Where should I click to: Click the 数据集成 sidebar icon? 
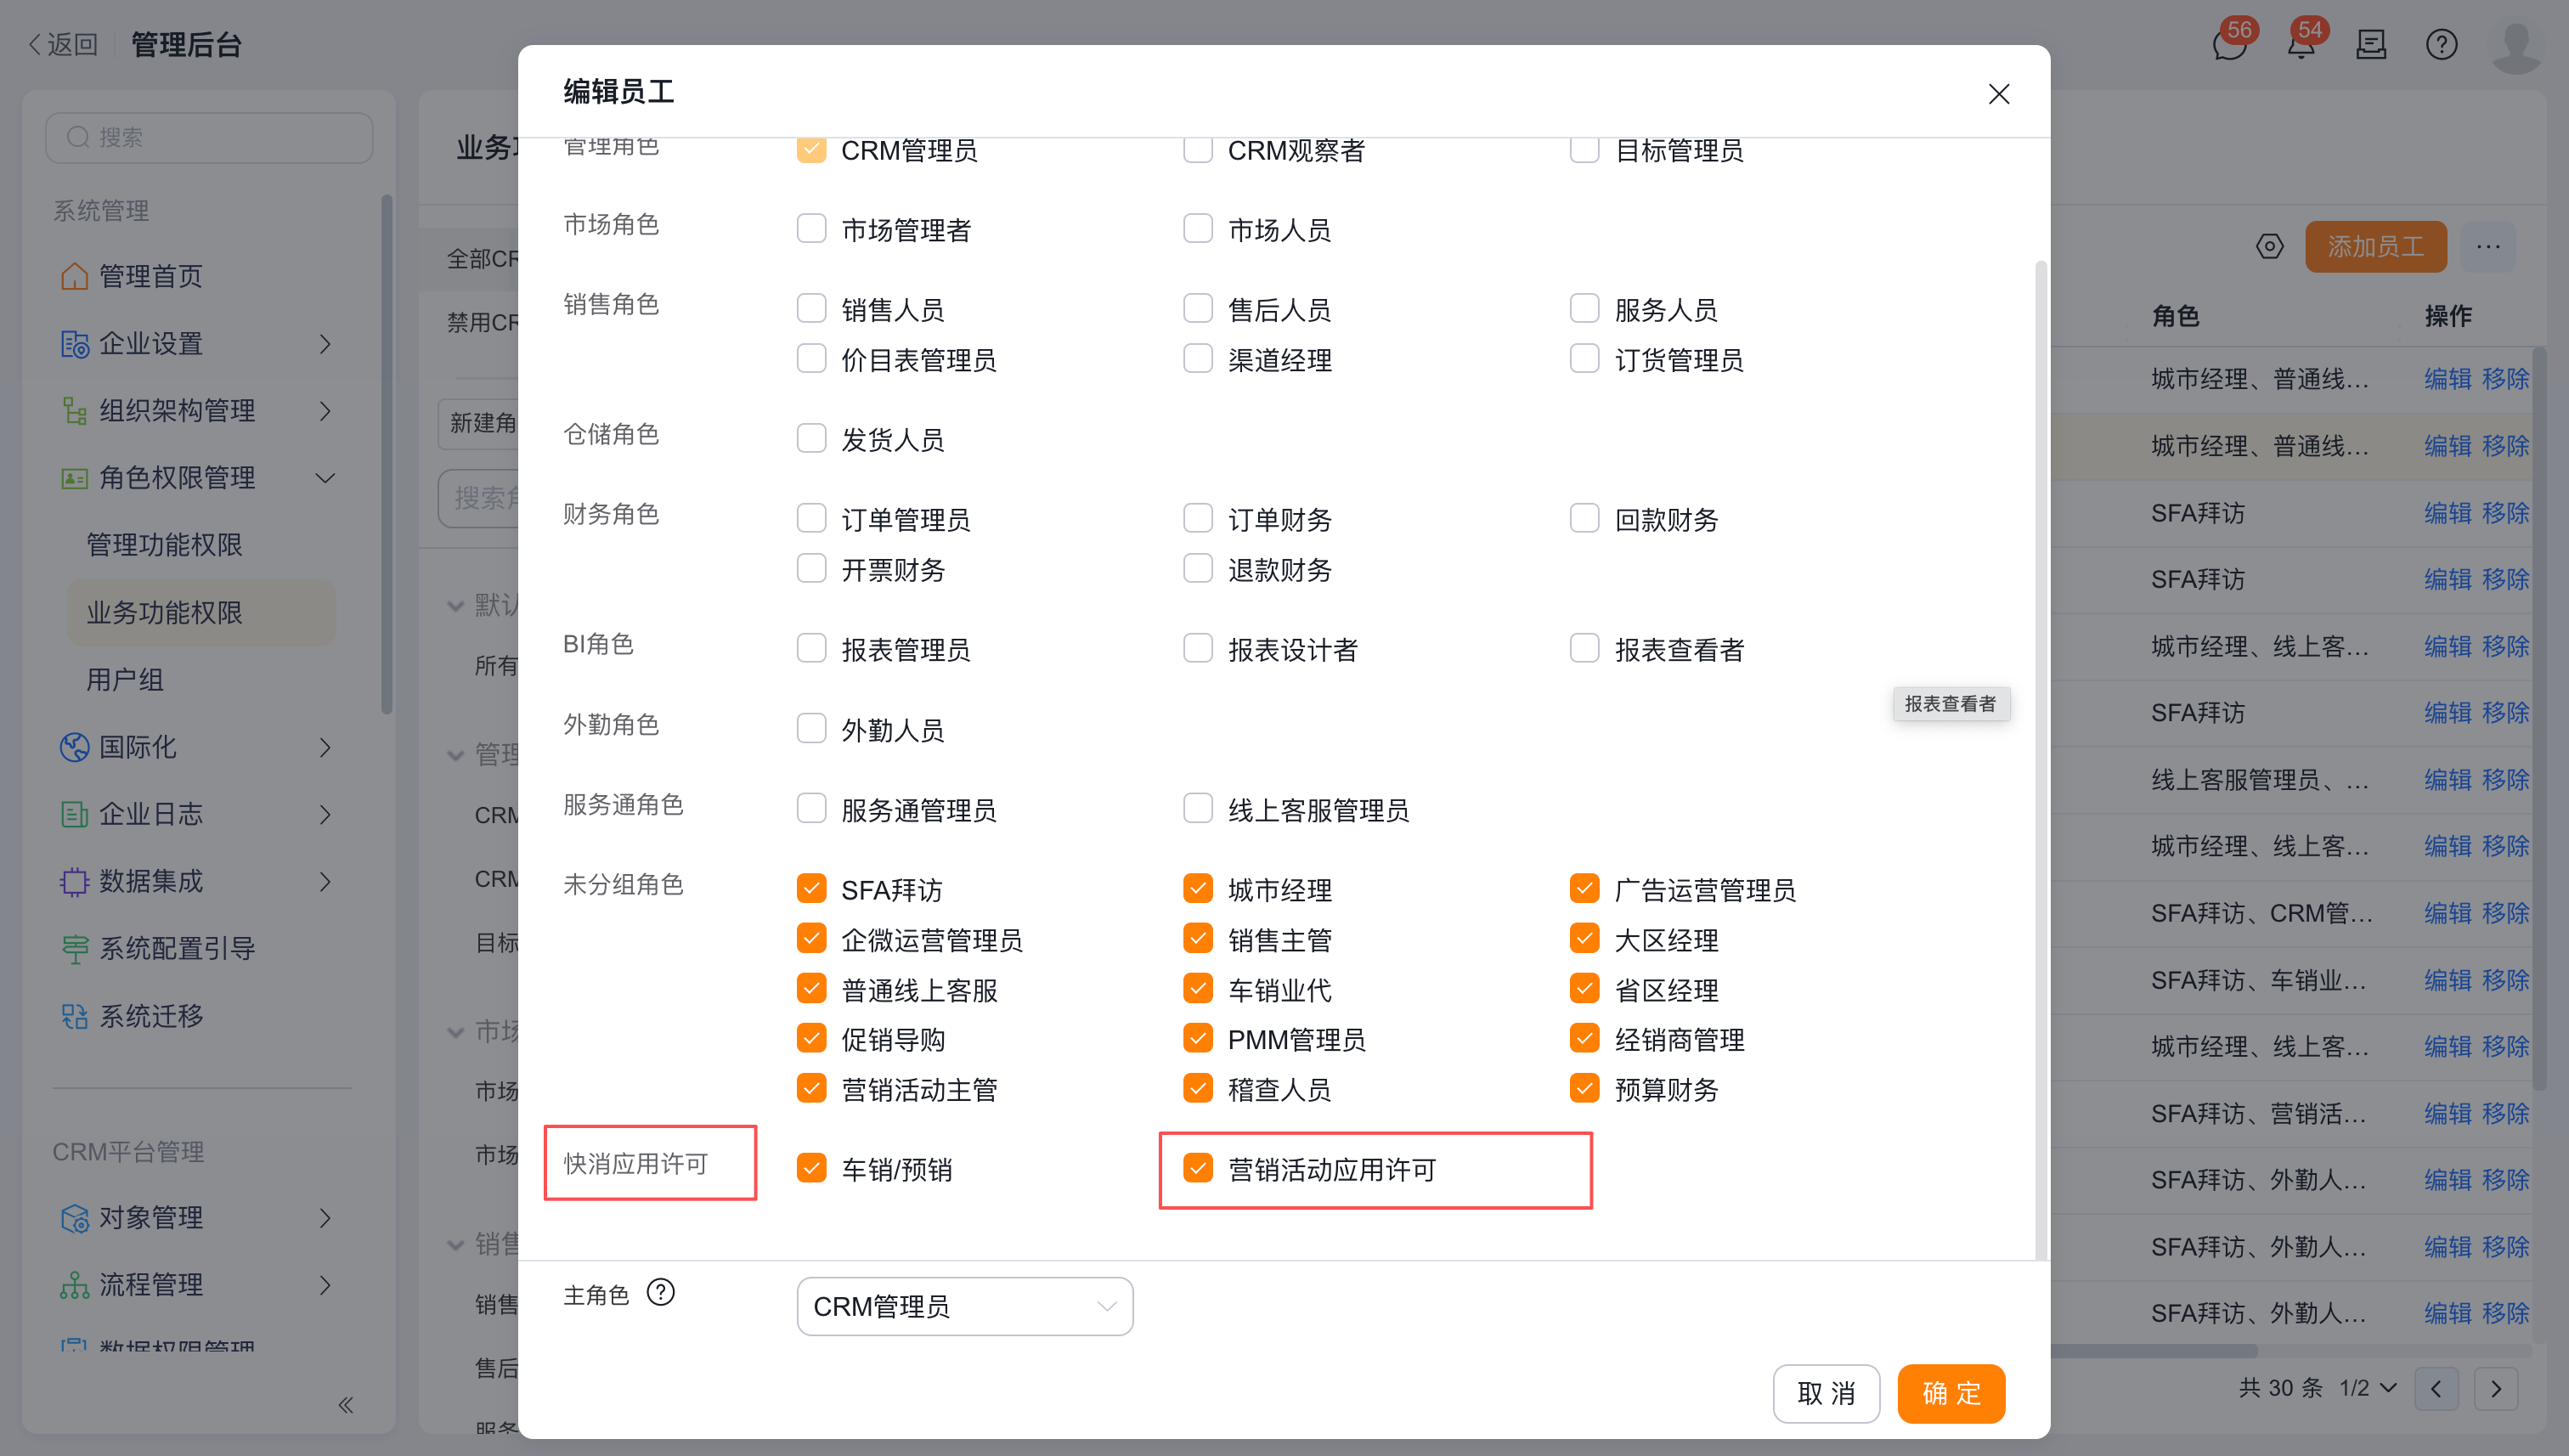74,881
